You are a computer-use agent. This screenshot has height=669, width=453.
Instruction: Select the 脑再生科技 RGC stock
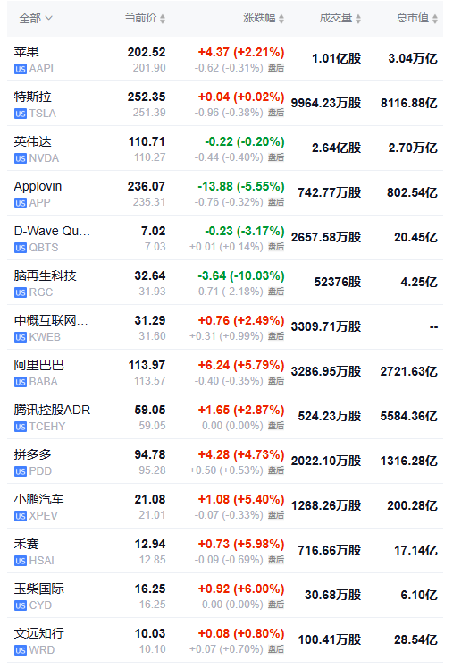coord(225,283)
